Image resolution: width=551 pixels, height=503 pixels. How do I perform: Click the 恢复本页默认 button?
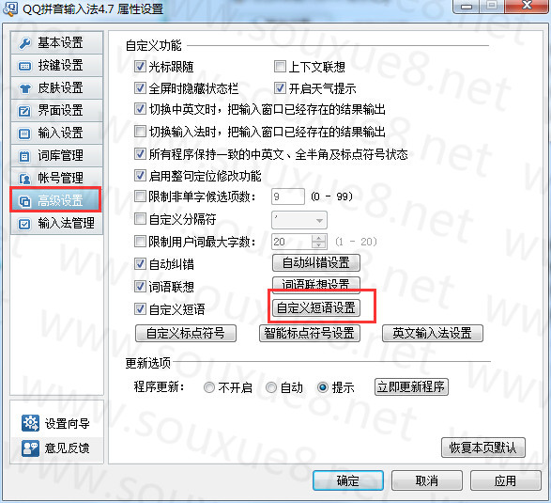[x=483, y=448]
